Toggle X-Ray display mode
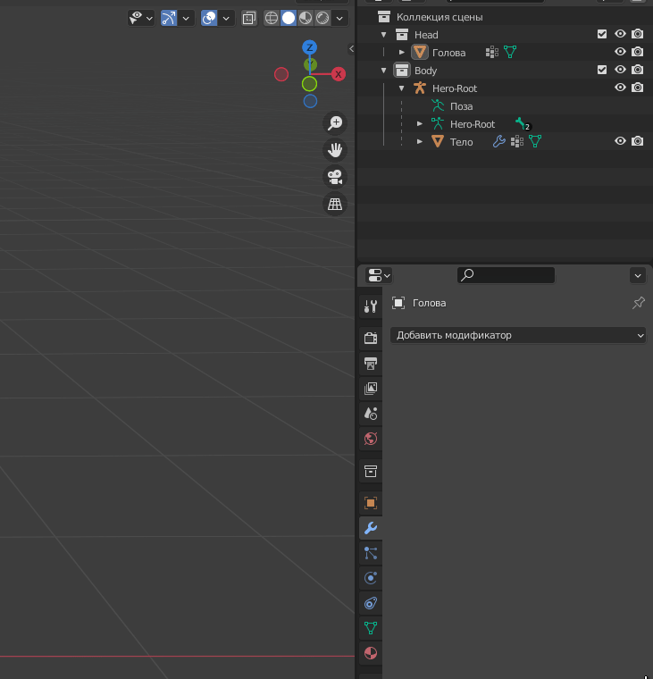The height and width of the screenshot is (679, 653). [x=249, y=18]
